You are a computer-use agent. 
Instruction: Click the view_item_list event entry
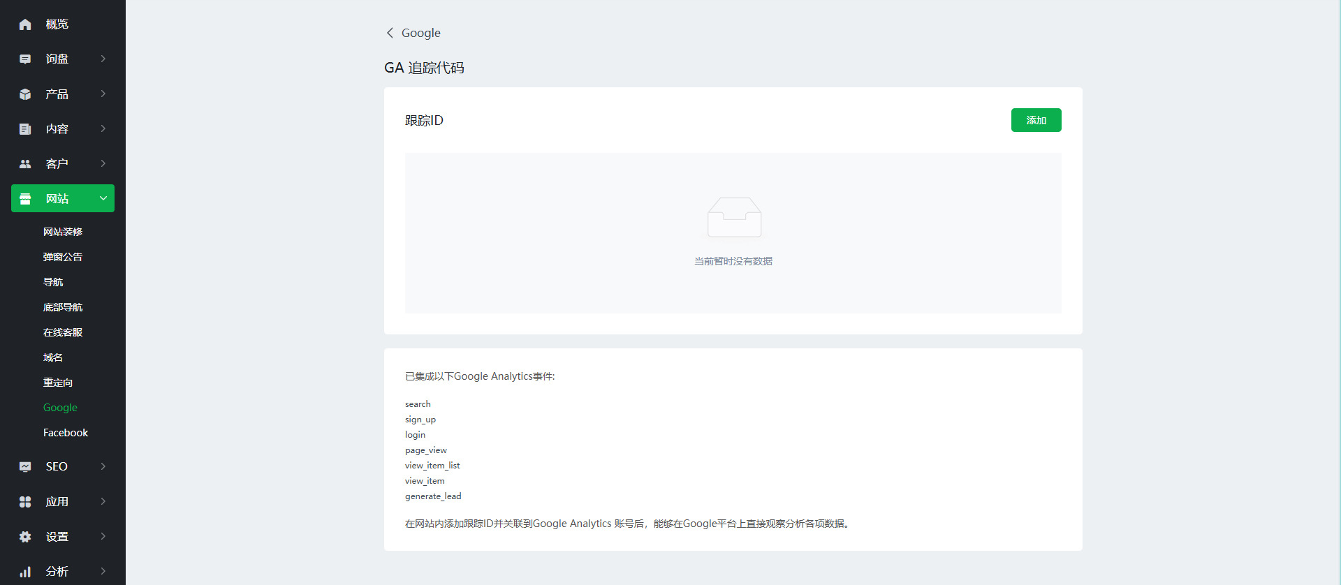pyautogui.click(x=432, y=466)
